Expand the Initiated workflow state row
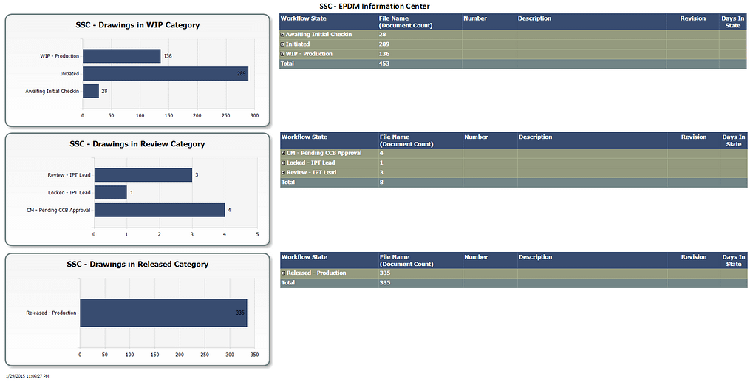The width and height of the screenshot is (753, 382). 282,44
